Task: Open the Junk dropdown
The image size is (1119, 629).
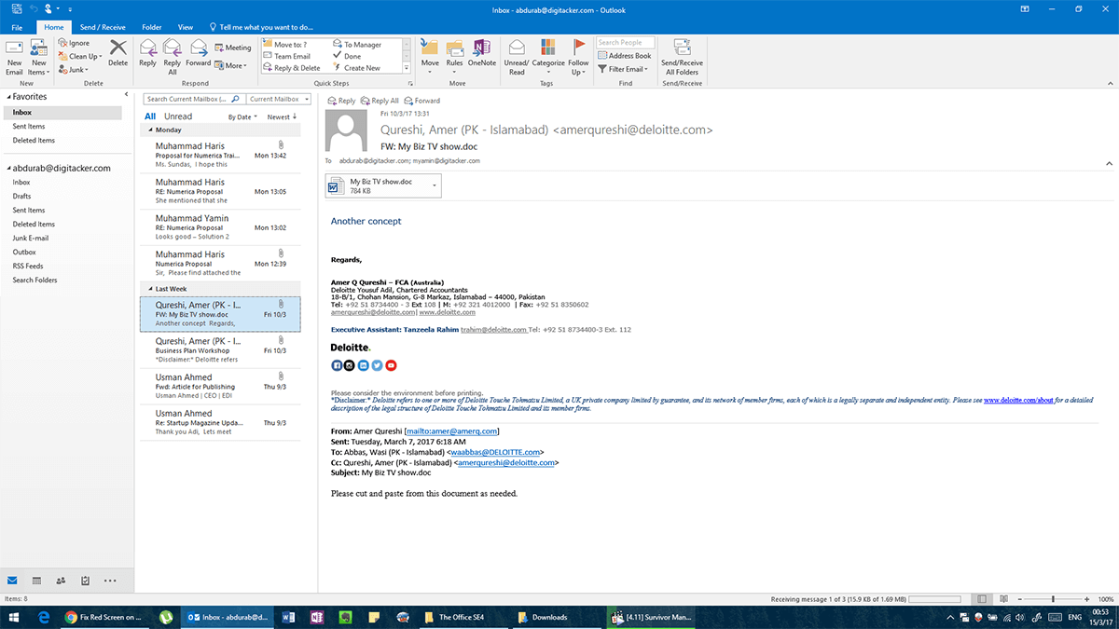Action: [x=75, y=69]
